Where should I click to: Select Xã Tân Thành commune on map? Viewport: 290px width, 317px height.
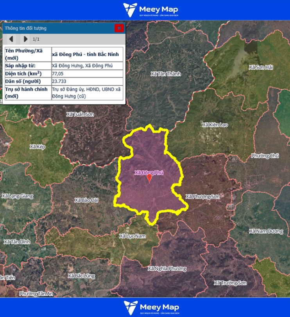pyautogui.click(x=166, y=74)
